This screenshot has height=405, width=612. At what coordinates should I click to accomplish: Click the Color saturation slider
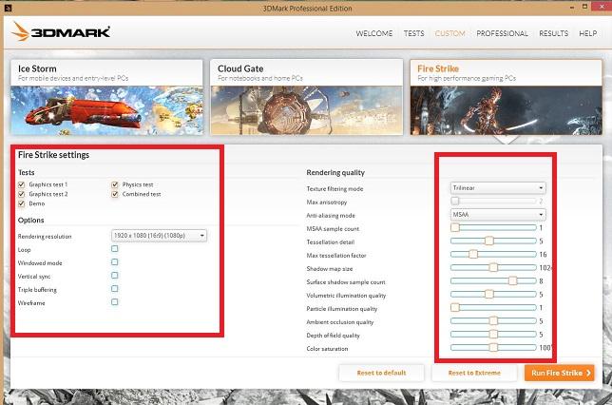pos(493,348)
